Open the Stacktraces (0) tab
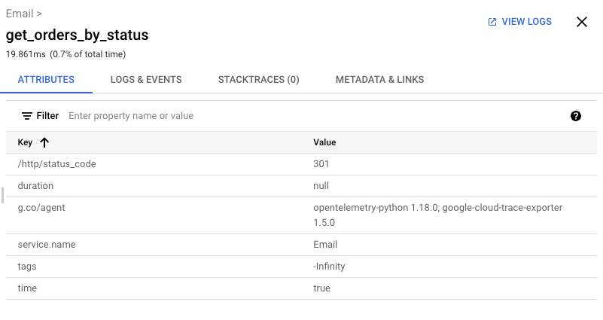This screenshot has width=603, height=320. point(258,79)
